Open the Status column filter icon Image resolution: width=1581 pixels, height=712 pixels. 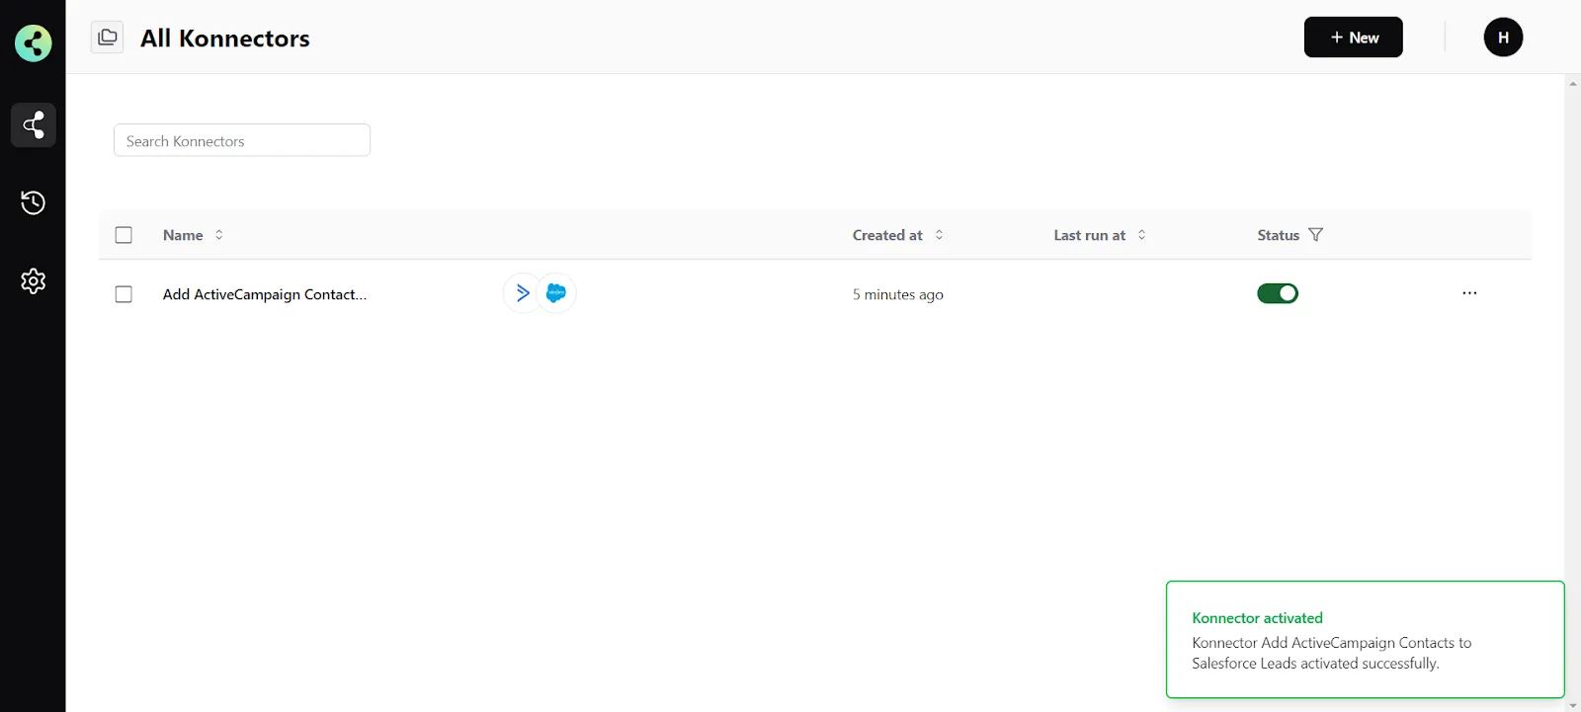[x=1315, y=235]
